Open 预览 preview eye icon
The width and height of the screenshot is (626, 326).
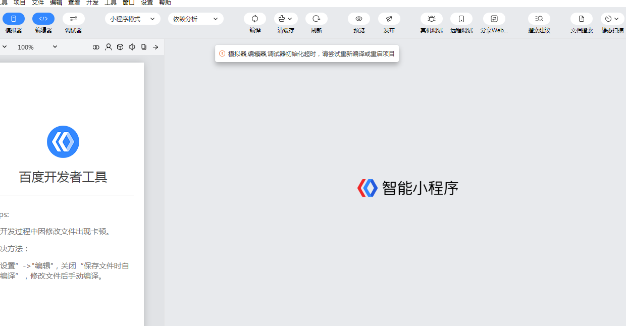(359, 19)
